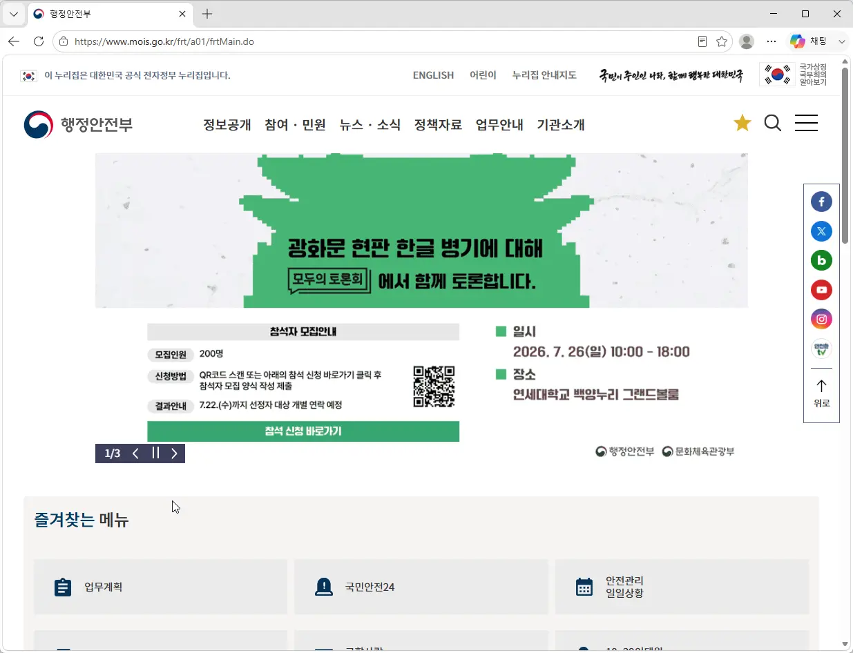Expand the dropdown arrow beside 채팅
This screenshot has height=653, width=853.
(841, 41)
